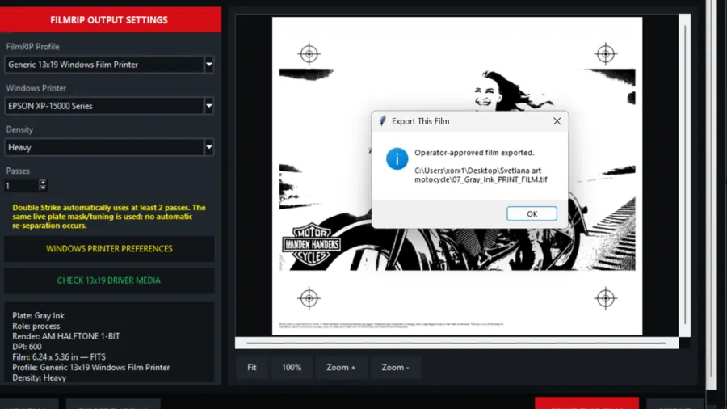Viewport: 727px width, 409px height.
Task: Open the Windows Printer dropdown arrow
Action: [209, 106]
